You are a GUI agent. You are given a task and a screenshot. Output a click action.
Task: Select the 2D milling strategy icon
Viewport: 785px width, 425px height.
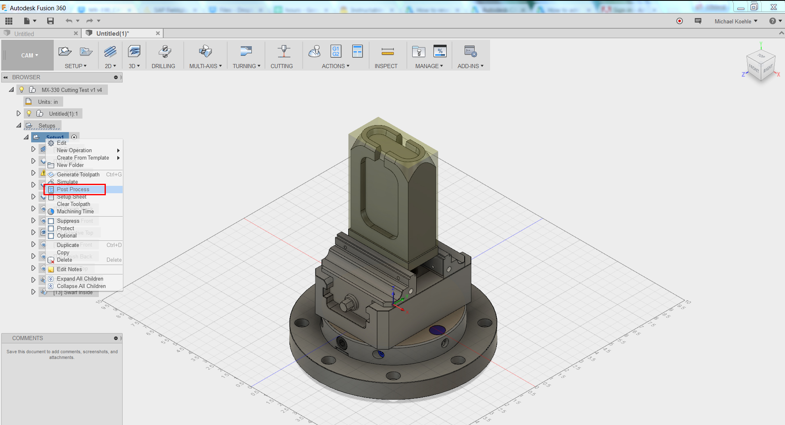(x=110, y=51)
